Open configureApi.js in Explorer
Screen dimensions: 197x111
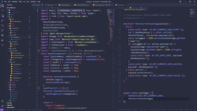[x=17, y=21]
